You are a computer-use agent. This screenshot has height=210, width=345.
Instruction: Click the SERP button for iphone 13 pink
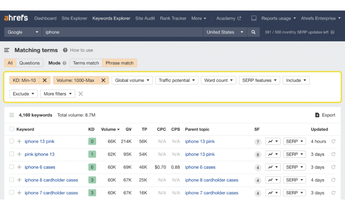point(294,141)
